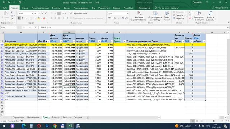230x129 pixels.
Task: Open the Стили ячеек gallery
Action: 166,16
